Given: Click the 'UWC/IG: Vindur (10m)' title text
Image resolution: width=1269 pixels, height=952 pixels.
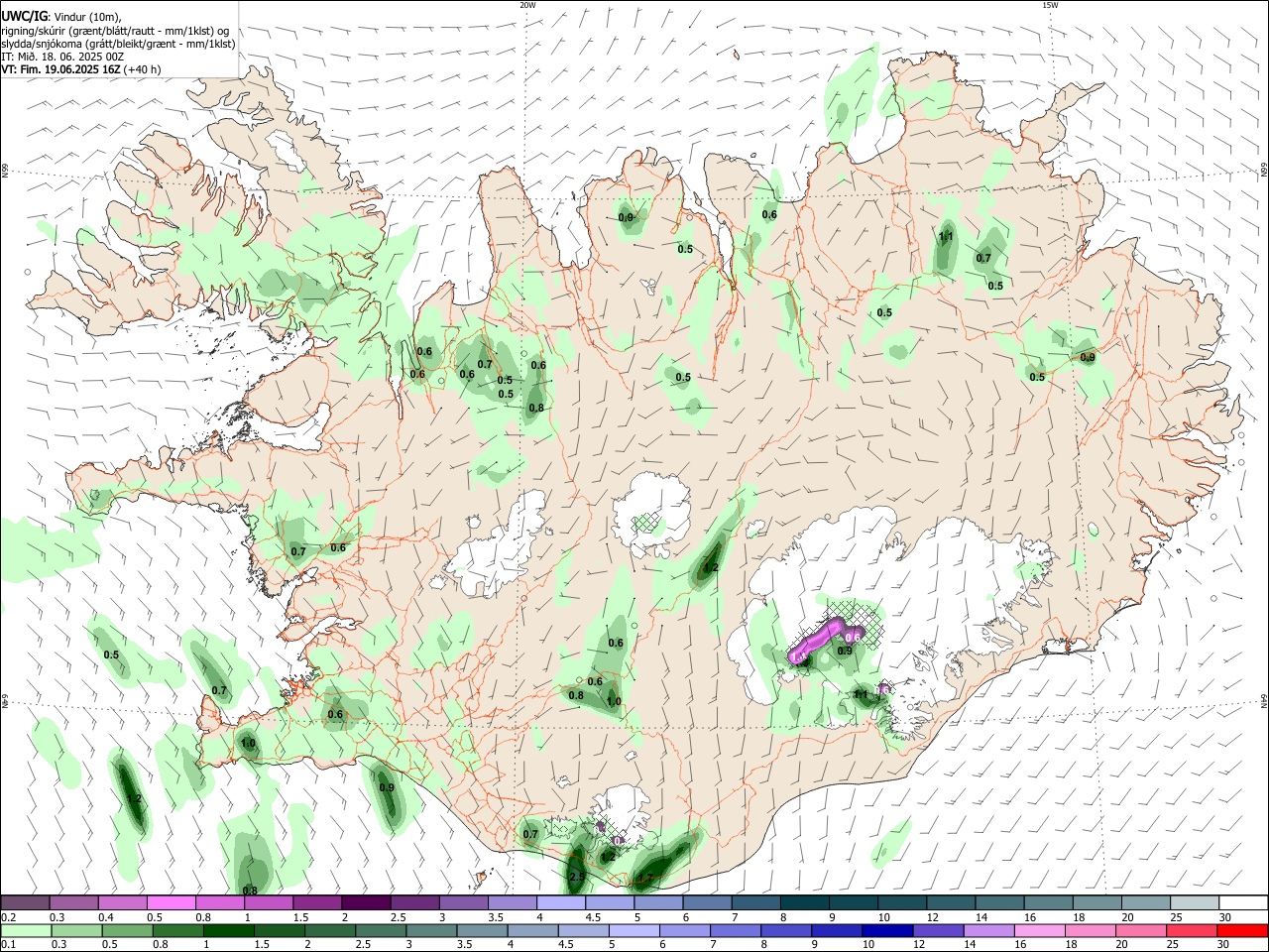Looking at the screenshot, I should (x=60, y=15).
